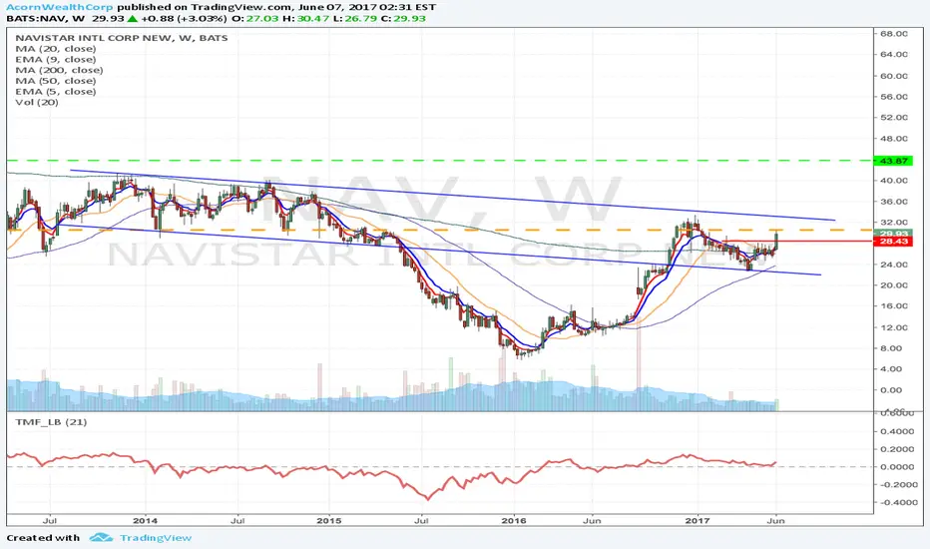Open the AcornWealthCorp author link
The width and height of the screenshot is (930, 549).
click(x=59, y=7)
